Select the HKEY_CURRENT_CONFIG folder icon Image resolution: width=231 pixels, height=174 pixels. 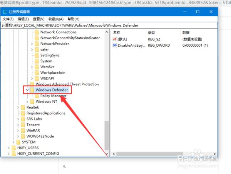point(13,154)
